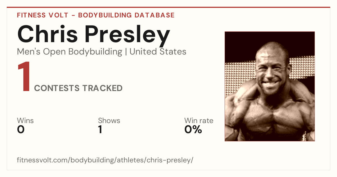Open the fitnessvolt.com athlete URL
Screen dimensions: 337x177
105,160
